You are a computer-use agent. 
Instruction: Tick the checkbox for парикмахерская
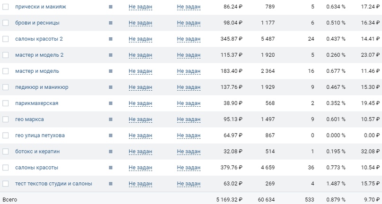(x=5, y=103)
